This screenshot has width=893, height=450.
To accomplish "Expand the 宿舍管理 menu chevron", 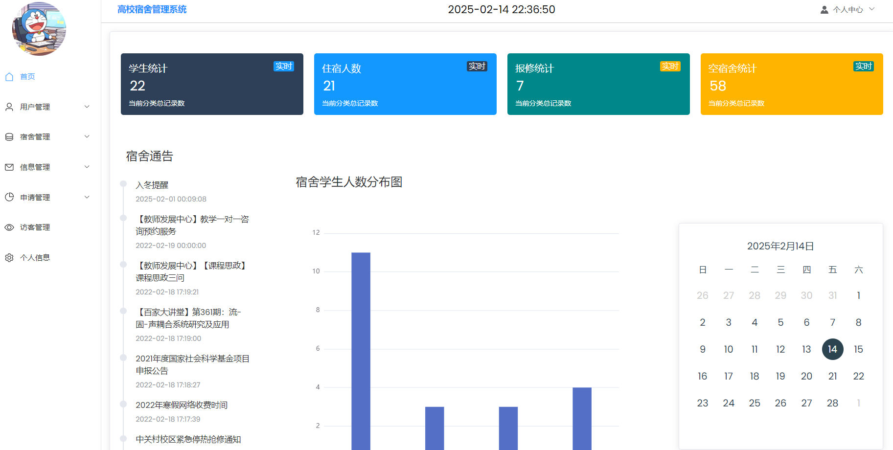I will 87,136.
